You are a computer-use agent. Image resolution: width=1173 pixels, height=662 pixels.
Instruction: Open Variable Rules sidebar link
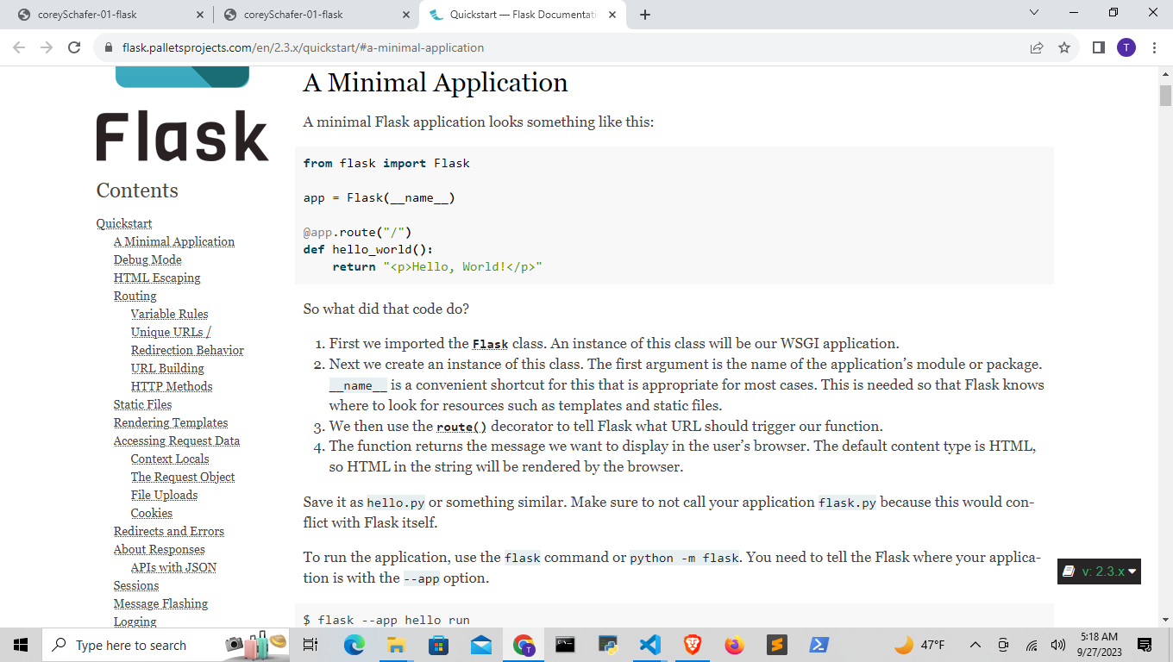170,315
